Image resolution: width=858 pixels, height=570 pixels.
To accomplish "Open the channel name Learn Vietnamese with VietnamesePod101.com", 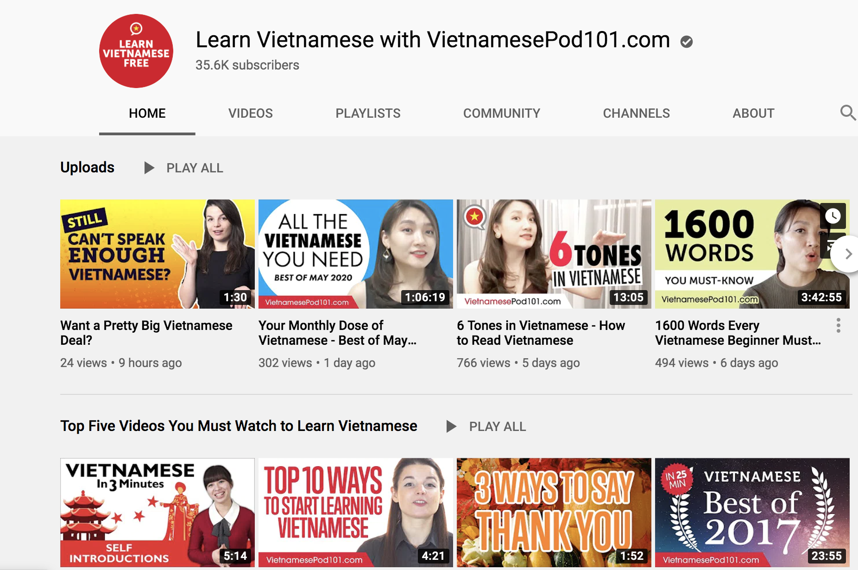I will 433,40.
